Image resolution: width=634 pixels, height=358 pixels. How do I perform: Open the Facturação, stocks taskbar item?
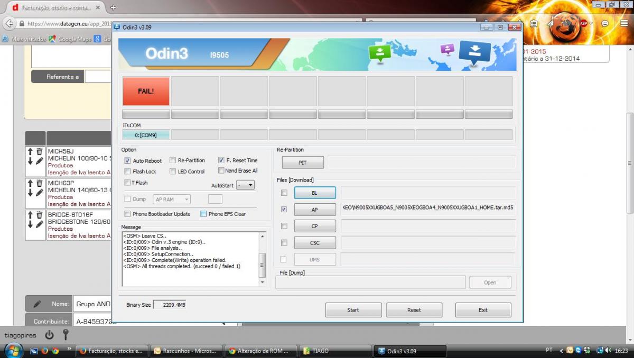(111, 351)
